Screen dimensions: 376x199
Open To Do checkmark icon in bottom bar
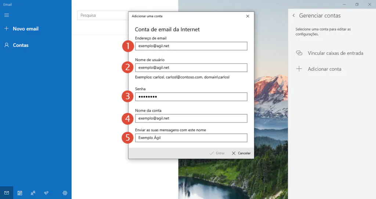click(x=46, y=192)
